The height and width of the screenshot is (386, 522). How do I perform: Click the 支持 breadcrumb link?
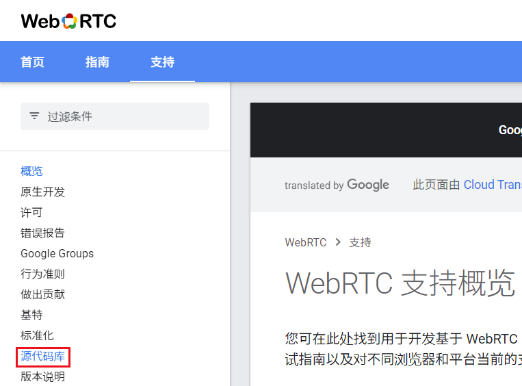(x=360, y=242)
